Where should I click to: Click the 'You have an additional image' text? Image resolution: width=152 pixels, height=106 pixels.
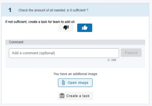pyautogui.click(x=75, y=74)
